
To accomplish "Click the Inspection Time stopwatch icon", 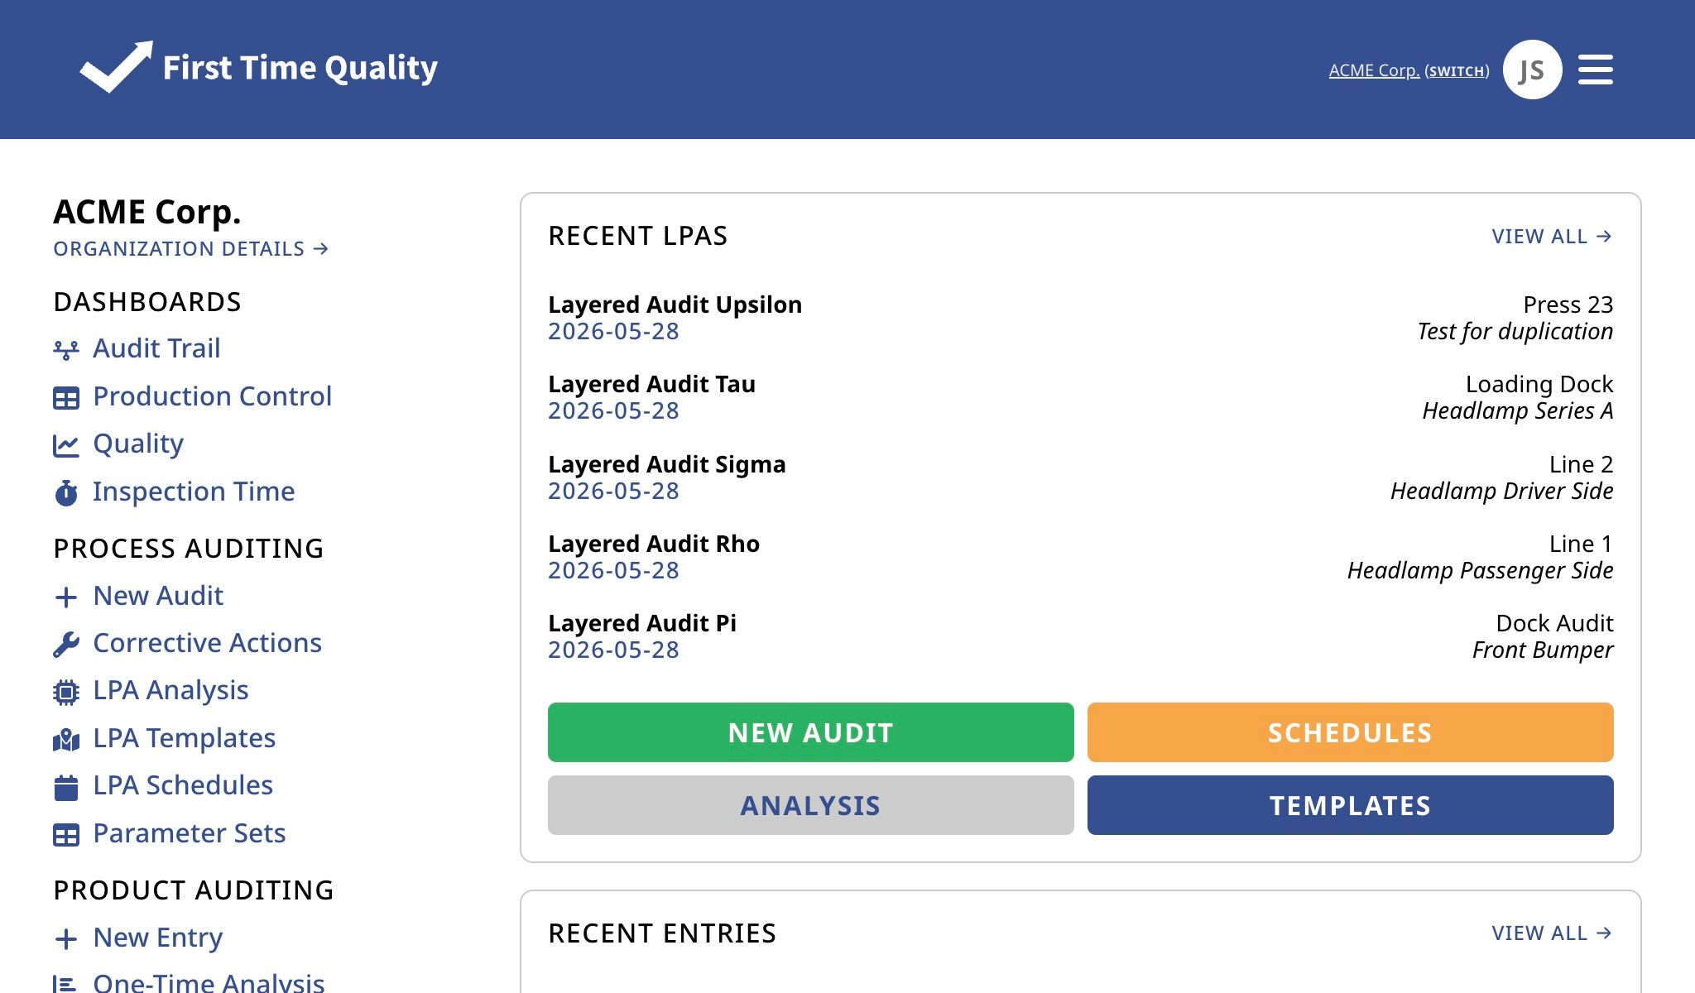I will tap(66, 493).
